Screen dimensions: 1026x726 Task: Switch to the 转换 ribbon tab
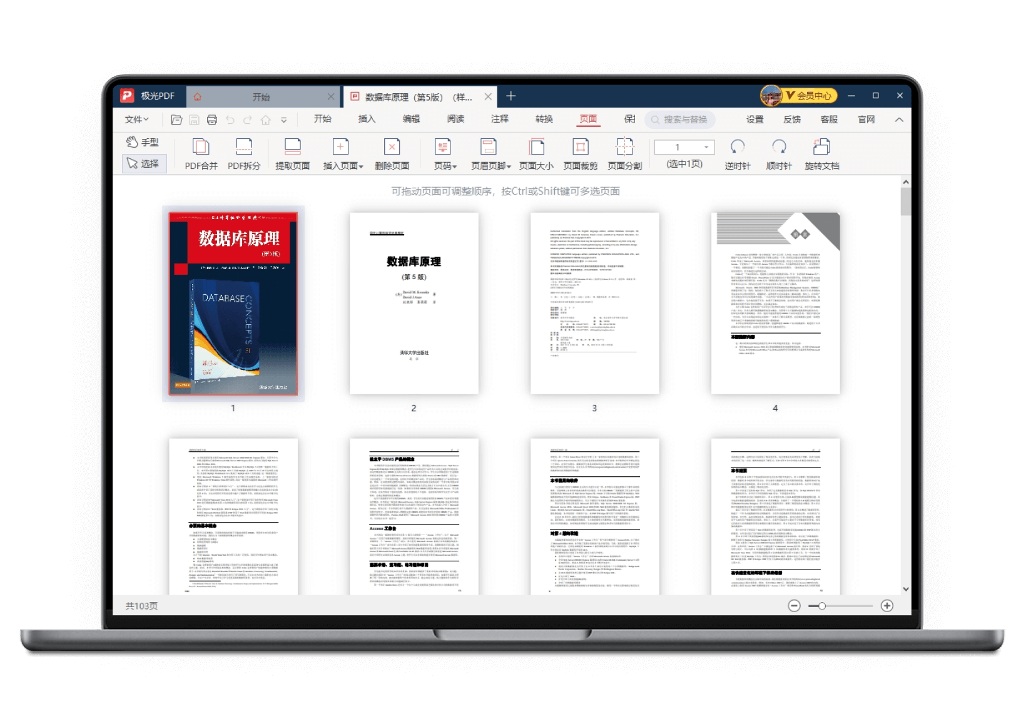544,119
